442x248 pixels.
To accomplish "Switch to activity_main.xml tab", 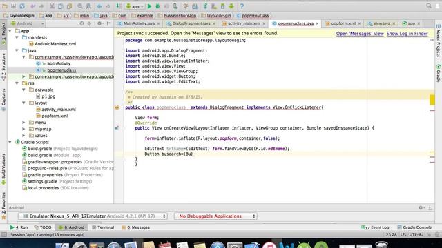I will tap(244, 23).
